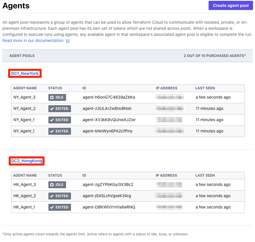Click the last seen time for HK_Agent_2
The width and height of the screenshot is (255, 242).
pyautogui.click(x=213, y=196)
